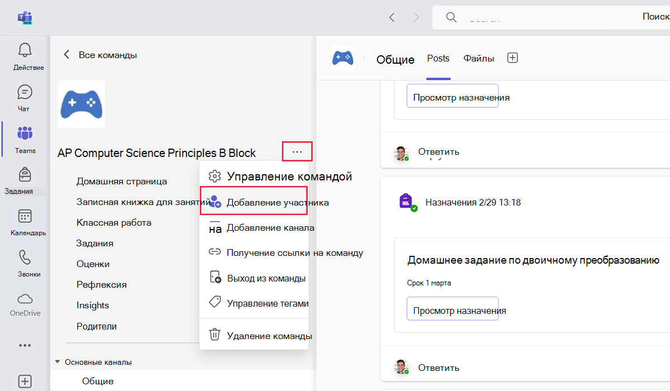Select Удаление команды menu entry
This screenshot has height=391, width=670.
click(x=254, y=336)
